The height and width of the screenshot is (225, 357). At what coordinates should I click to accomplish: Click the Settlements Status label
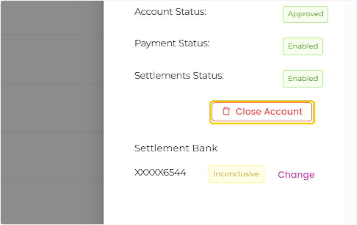click(x=179, y=76)
